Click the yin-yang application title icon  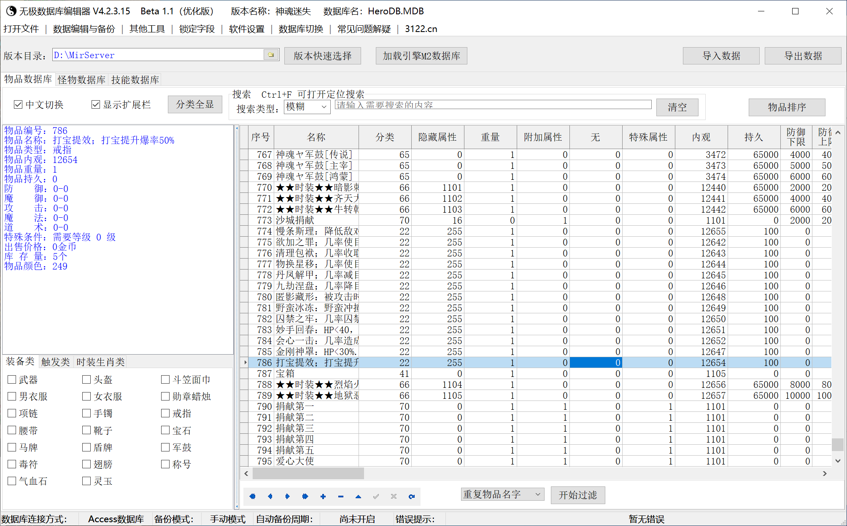tap(11, 11)
